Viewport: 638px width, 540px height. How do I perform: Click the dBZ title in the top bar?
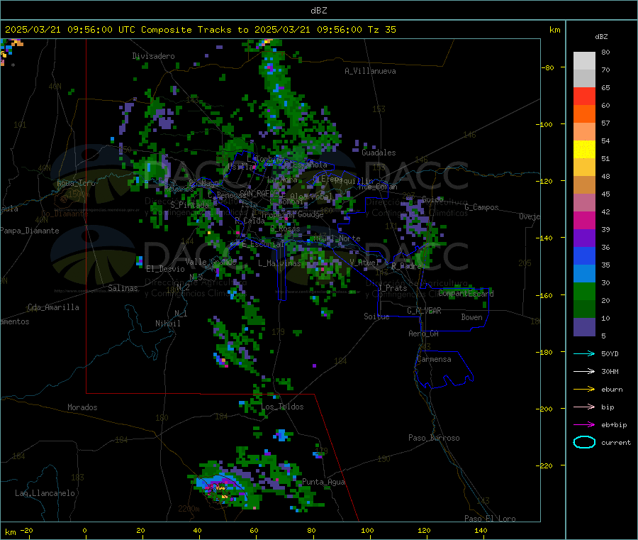318,11
